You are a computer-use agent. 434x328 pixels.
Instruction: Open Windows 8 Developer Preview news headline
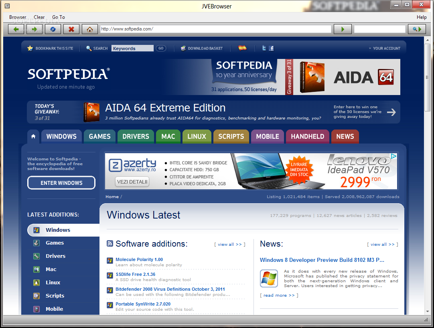(x=322, y=260)
